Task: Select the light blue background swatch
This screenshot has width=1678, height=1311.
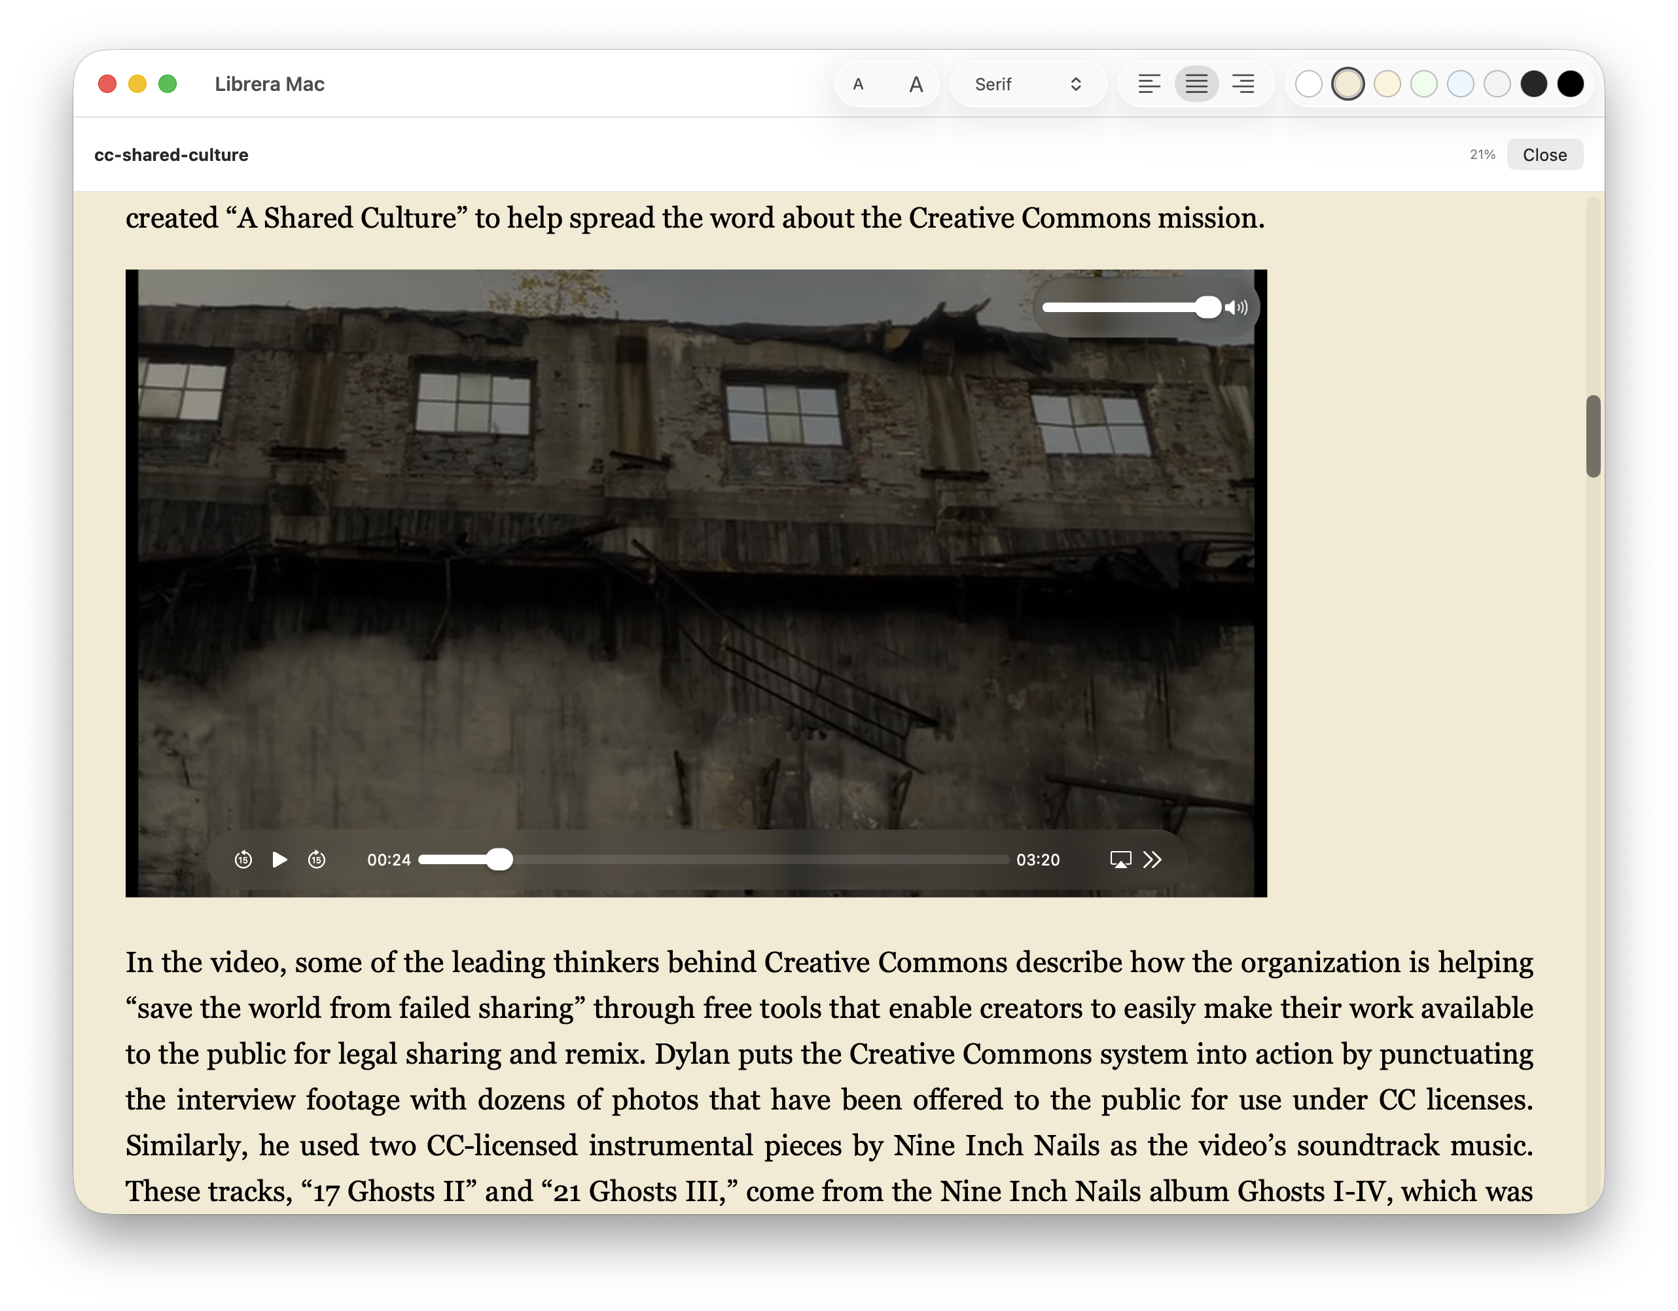Action: (1461, 84)
